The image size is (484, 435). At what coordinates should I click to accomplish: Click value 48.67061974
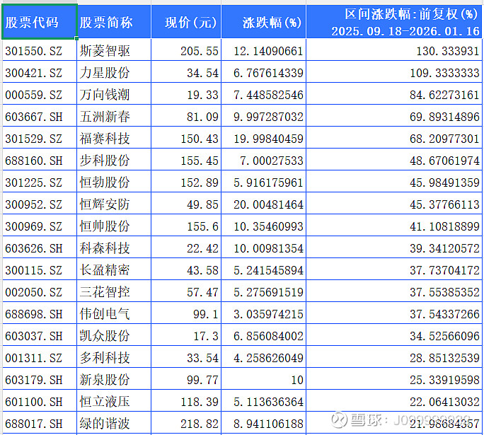tap(444, 161)
